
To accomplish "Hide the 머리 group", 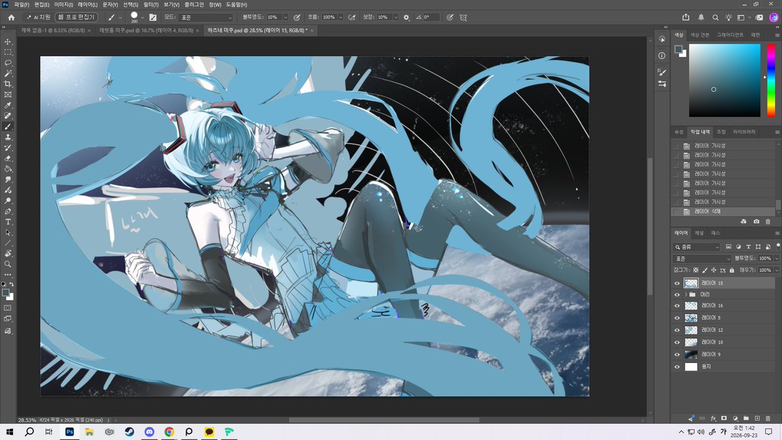I will click(x=677, y=295).
